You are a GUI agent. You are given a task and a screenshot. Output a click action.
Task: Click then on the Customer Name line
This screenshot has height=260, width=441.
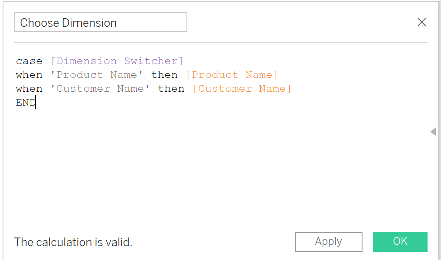tap(171, 89)
